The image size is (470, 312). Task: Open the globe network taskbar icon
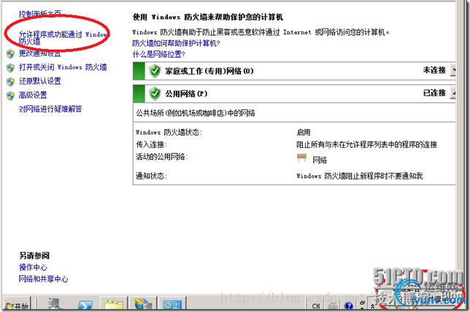click(143, 304)
